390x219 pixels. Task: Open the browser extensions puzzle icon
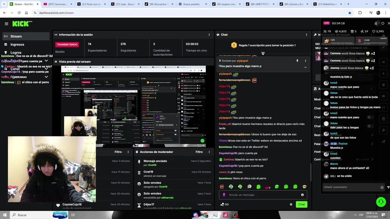click(x=360, y=13)
